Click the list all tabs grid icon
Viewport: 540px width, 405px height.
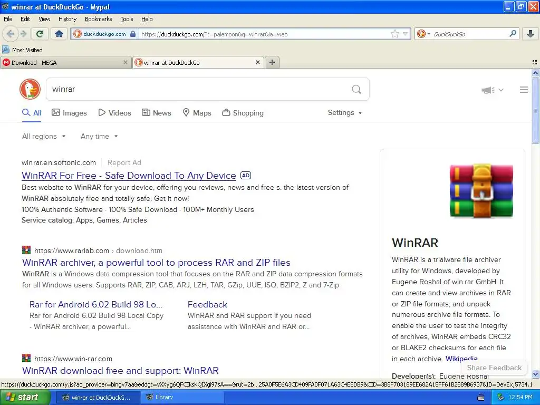tap(535, 62)
